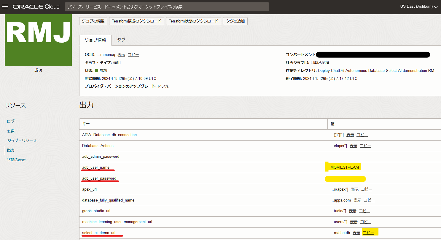
Task: Click Terraform状態のダウンロード button
Action: click(194, 21)
